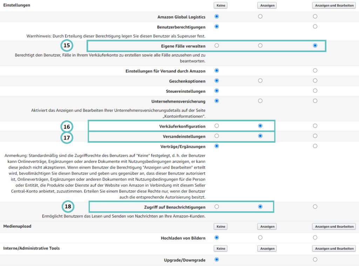Viewport: 359px width, 266px height.
Task: Select Keine for Unternehmensversicherung
Action: click(x=217, y=101)
